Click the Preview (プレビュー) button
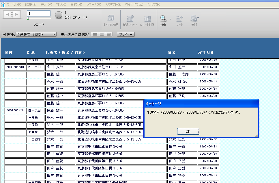The height and width of the screenshot is (183, 279). pyautogui.click(x=126, y=34)
